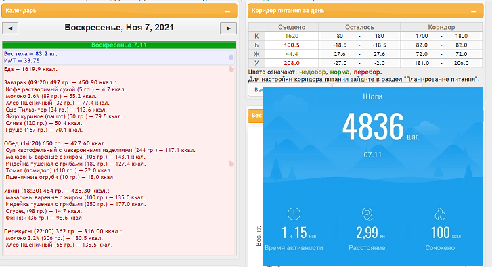Select Суп картофельный с макаронными изделиями row
492x267 pixels.
point(100,150)
